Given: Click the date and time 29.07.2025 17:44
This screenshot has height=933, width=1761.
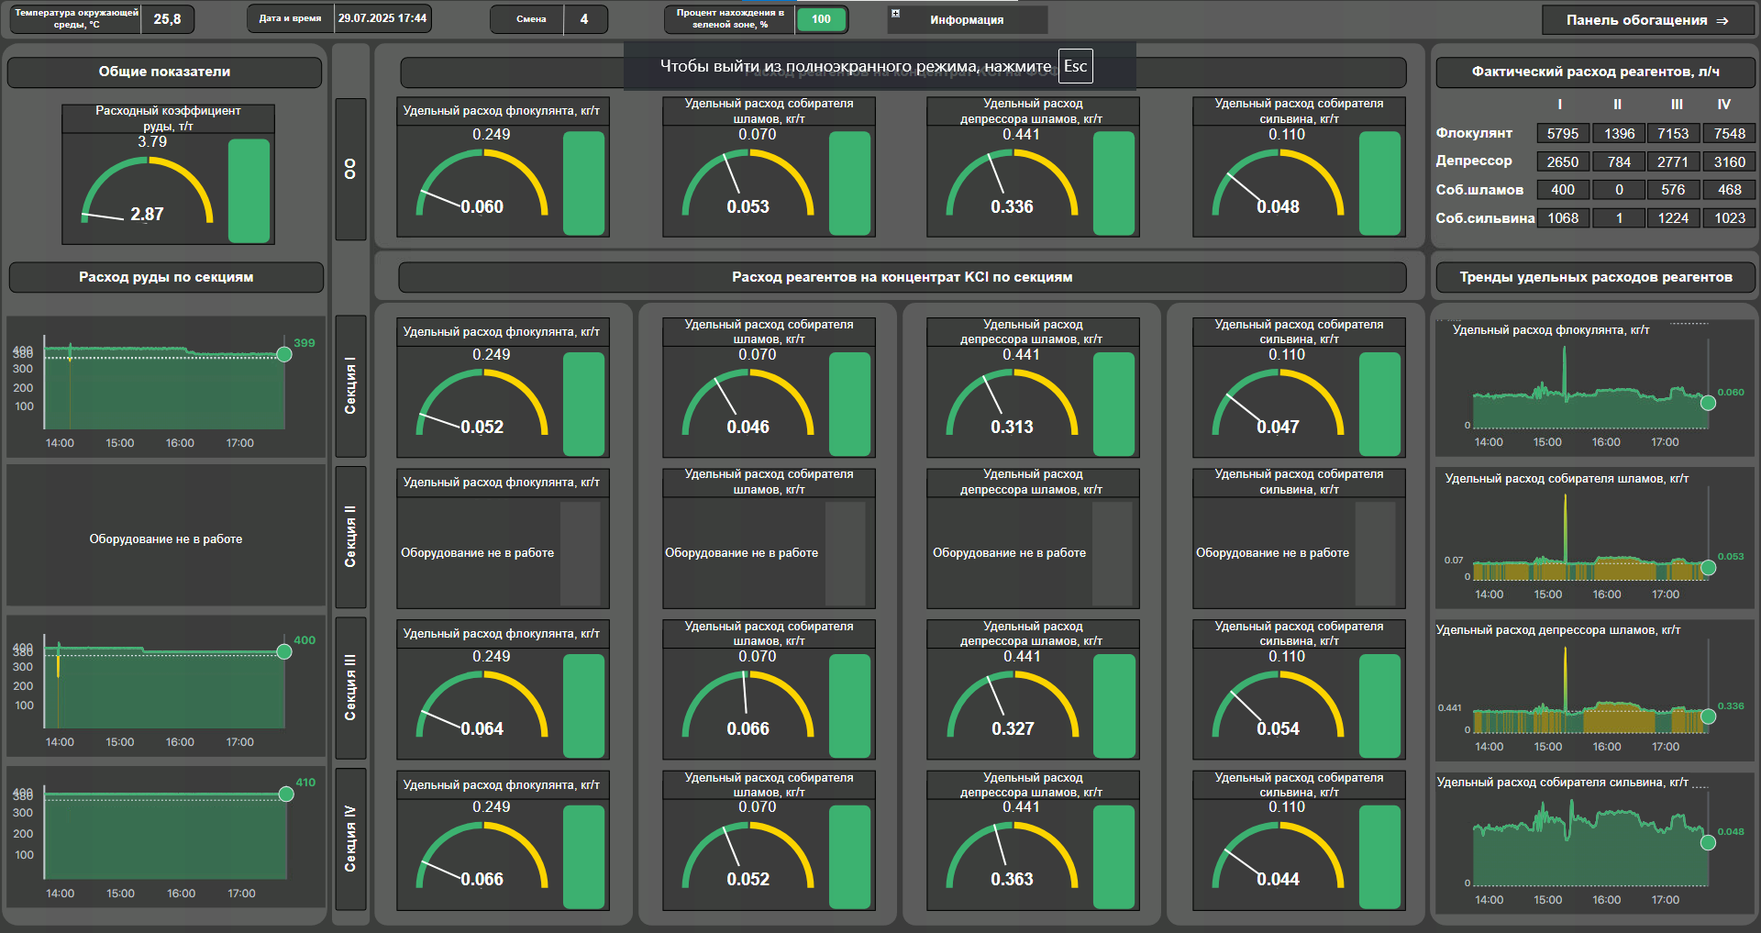Looking at the screenshot, I should 382,18.
